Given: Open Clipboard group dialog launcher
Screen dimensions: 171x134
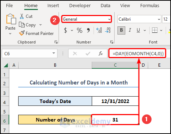Looking at the screenshot, I should 56,42.
